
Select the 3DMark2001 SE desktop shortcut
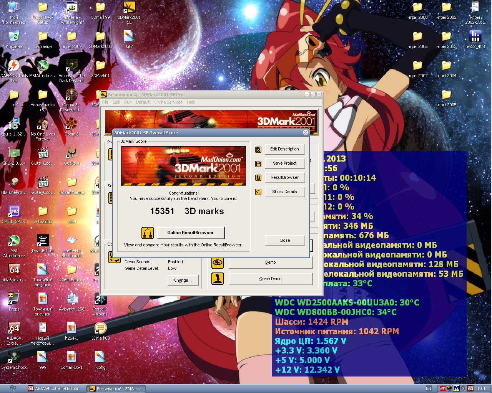click(129, 13)
